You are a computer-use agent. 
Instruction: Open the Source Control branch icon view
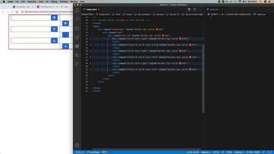(77, 64)
